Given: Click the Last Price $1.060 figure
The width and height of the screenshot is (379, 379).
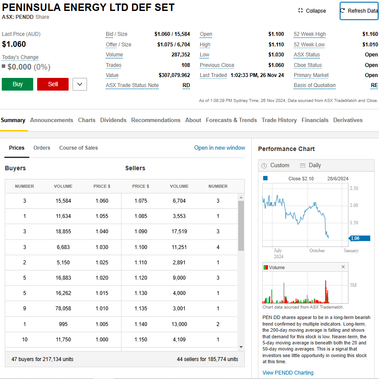Looking at the screenshot, I should (14, 44).
